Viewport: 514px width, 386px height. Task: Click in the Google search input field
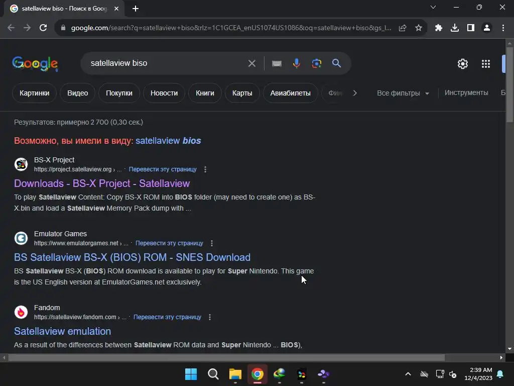click(166, 63)
